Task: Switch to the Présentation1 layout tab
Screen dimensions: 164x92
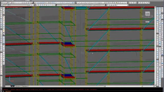Action: pos(18,86)
